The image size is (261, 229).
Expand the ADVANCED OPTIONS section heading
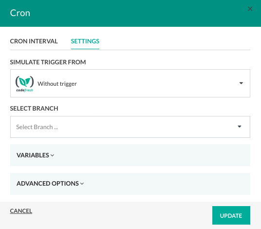click(48, 184)
